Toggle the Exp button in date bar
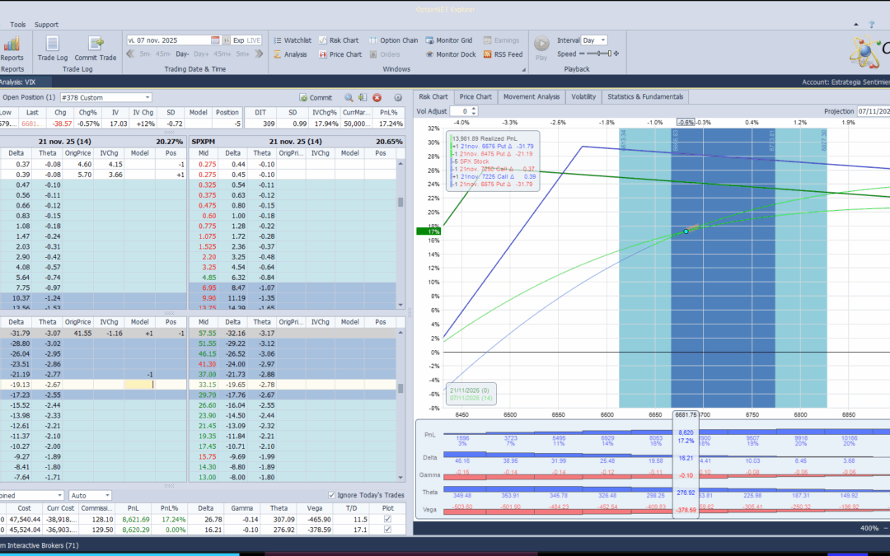 (x=238, y=40)
